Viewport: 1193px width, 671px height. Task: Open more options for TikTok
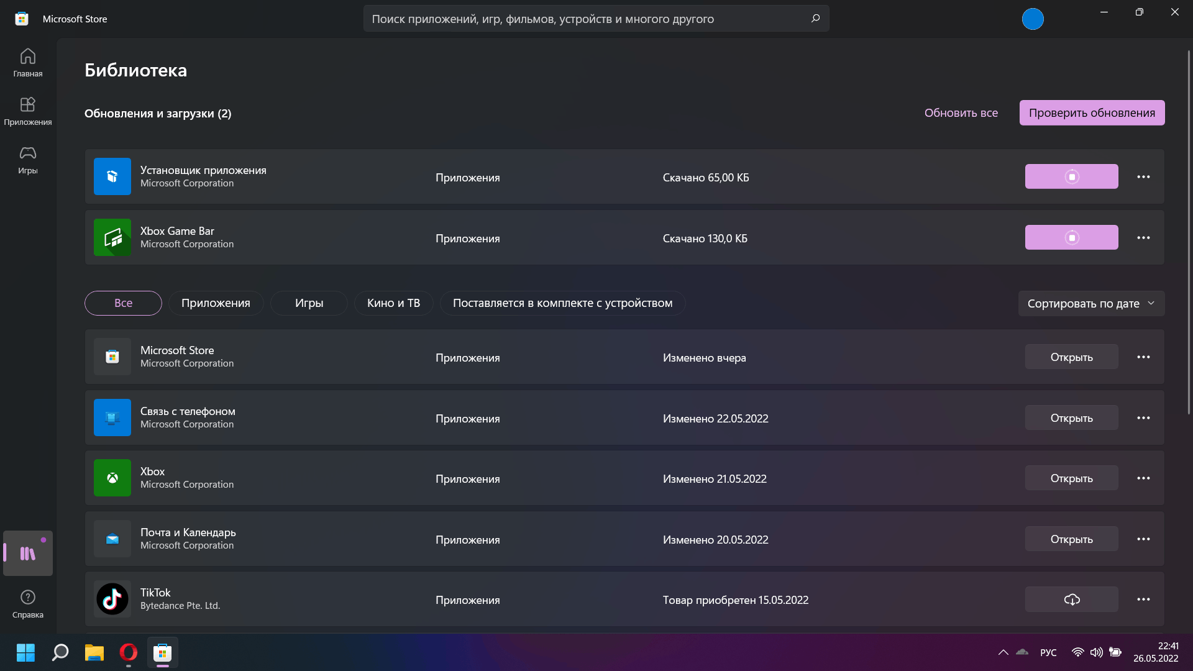click(1143, 599)
